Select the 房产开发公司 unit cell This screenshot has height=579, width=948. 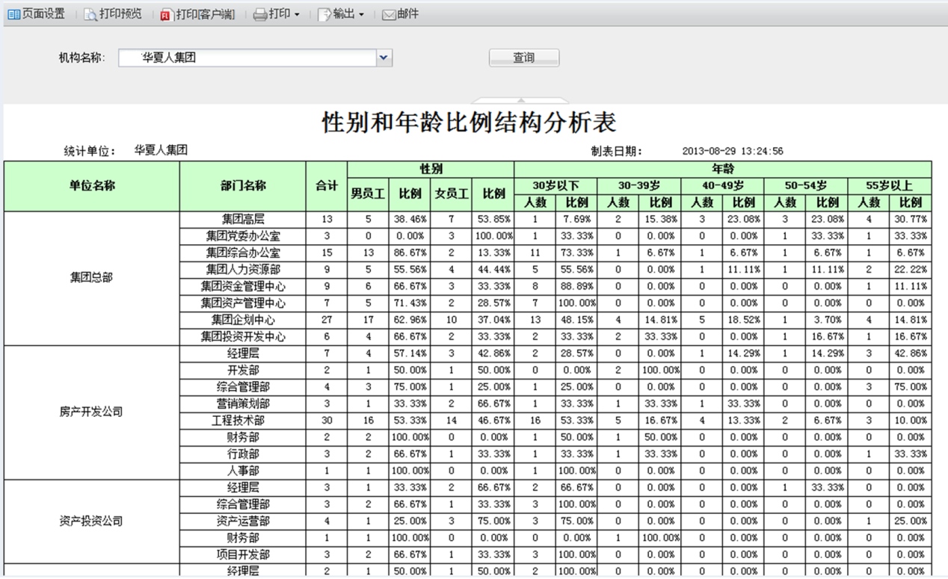91,412
